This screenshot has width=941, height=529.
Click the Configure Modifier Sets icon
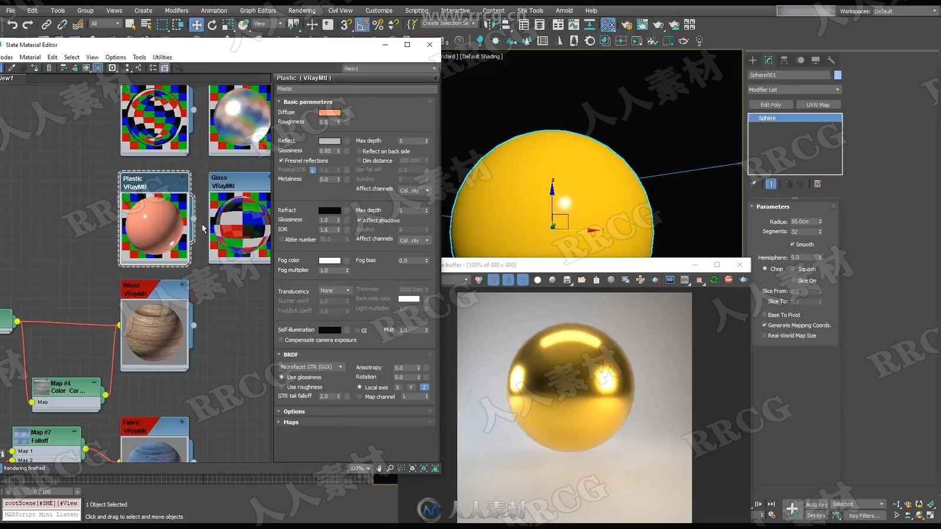[x=817, y=184]
